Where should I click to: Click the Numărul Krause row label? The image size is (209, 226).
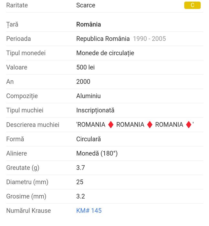click(28, 211)
